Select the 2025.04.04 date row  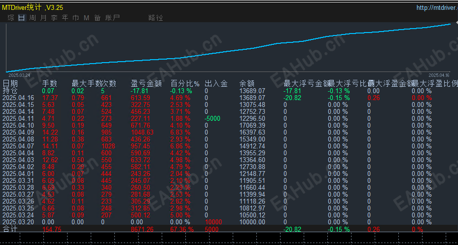[x=18, y=153]
